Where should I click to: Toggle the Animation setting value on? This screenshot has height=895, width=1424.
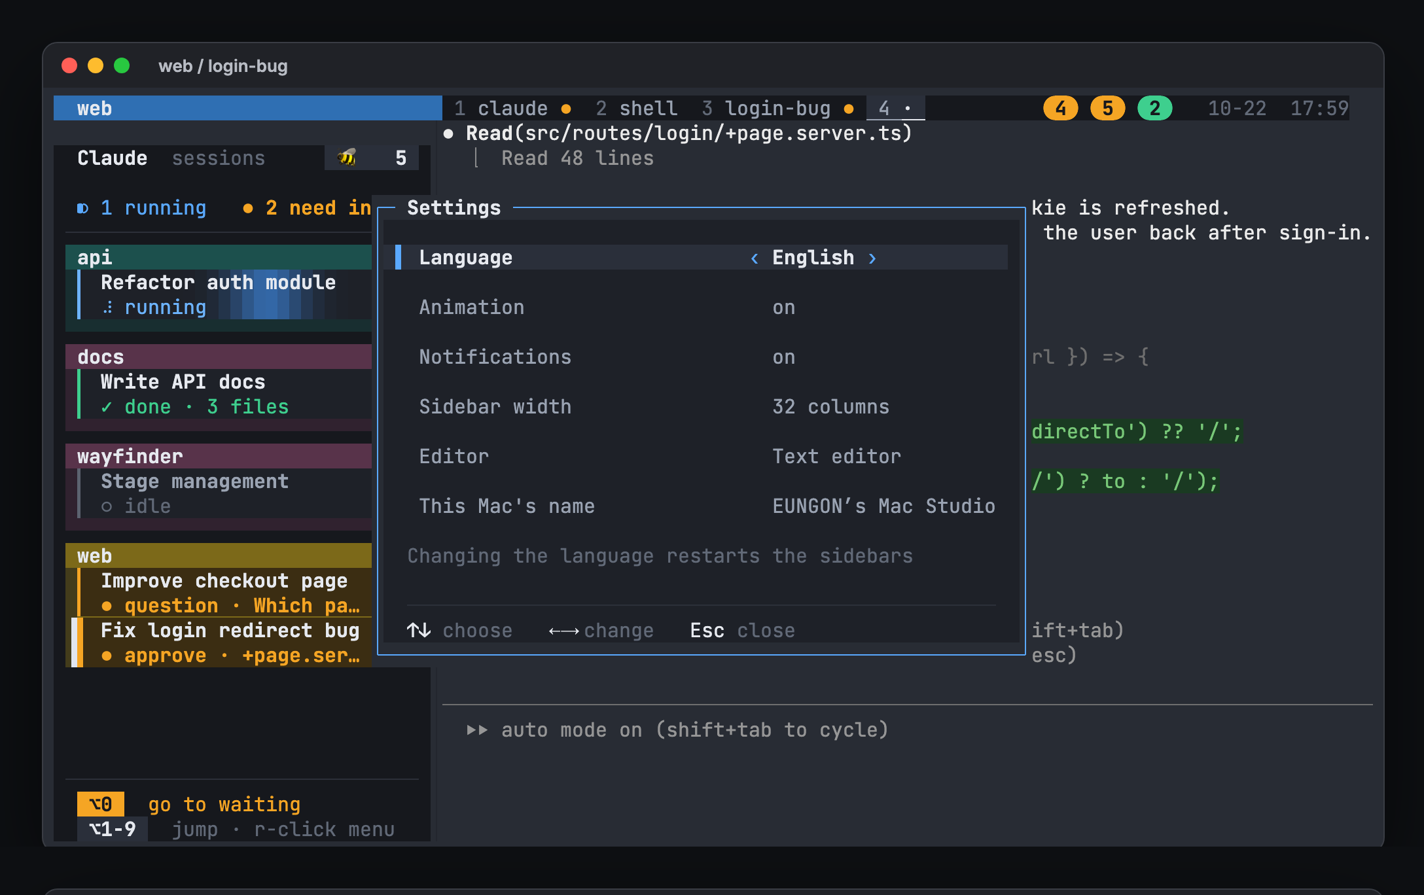[x=784, y=307]
